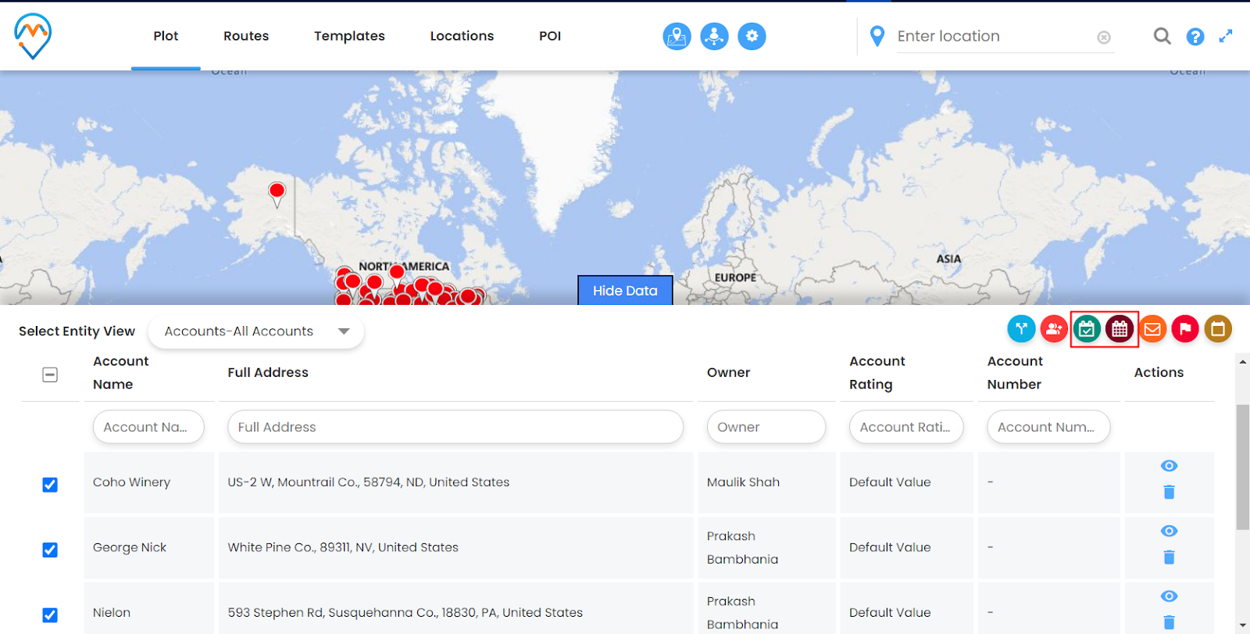
Task: Uncheck the Coho Winery row checkbox
Action: click(50, 485)
